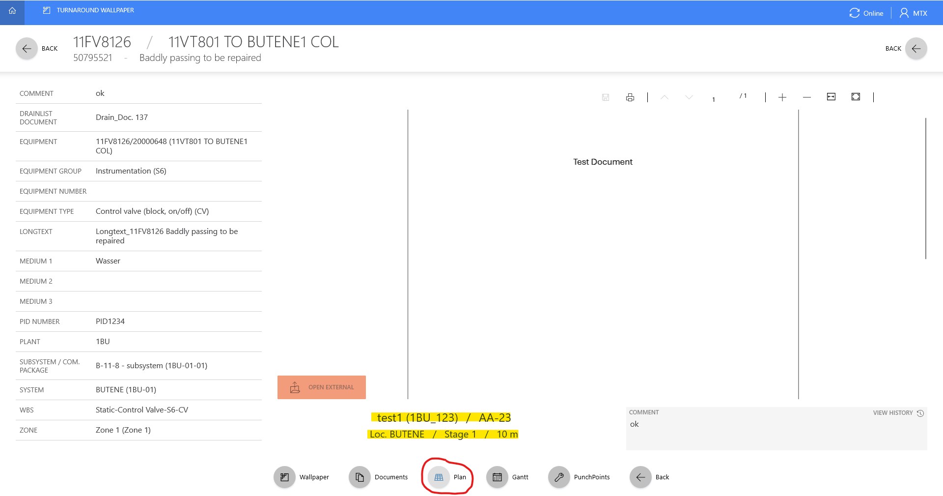Click the Comment text field

pos(776,433)
